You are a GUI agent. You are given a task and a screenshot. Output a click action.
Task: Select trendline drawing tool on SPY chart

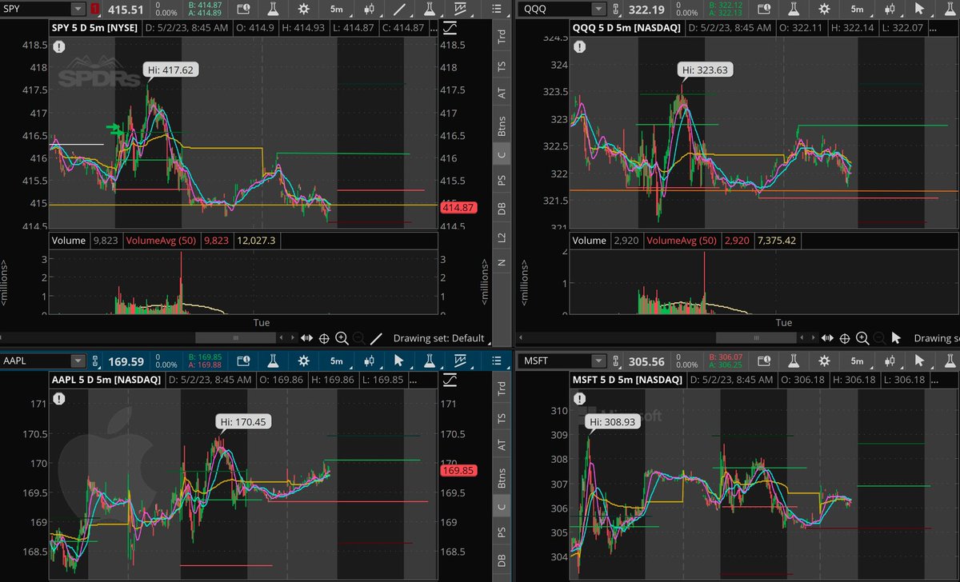tap(399, 9)
